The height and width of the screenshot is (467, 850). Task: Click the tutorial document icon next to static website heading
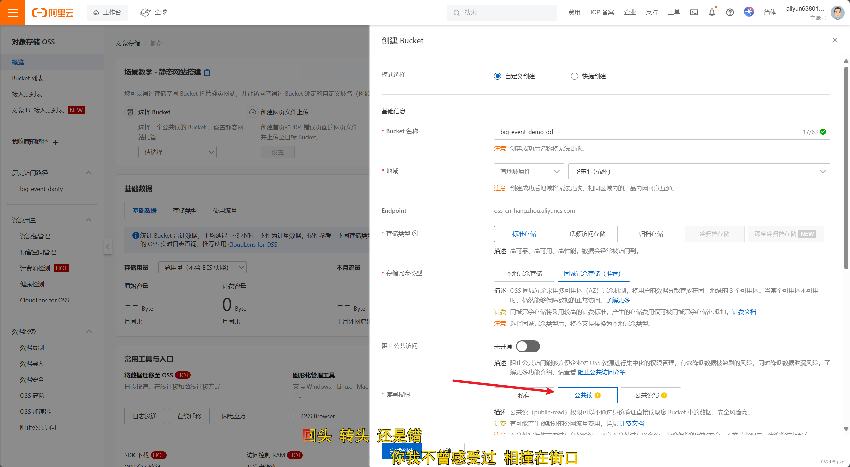point(207,72)
